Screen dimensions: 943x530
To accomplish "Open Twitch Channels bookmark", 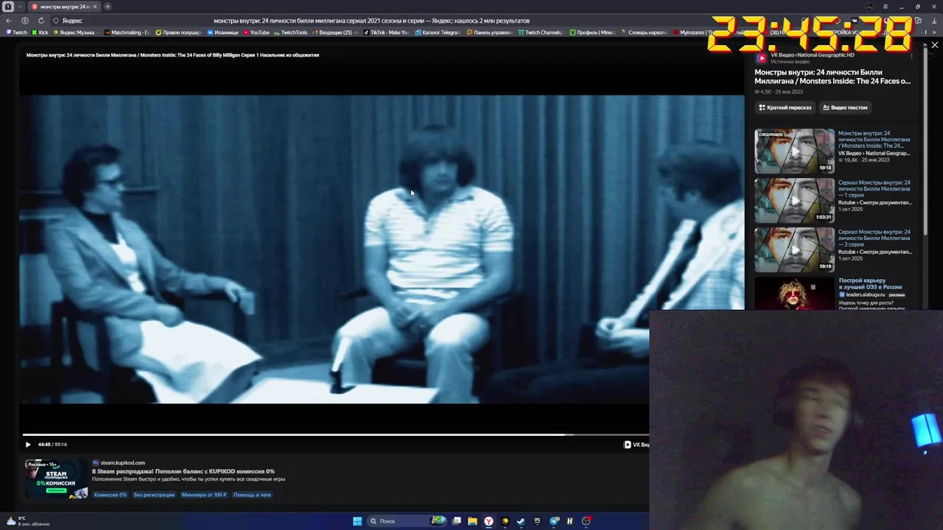I will [x=540, y=32].
